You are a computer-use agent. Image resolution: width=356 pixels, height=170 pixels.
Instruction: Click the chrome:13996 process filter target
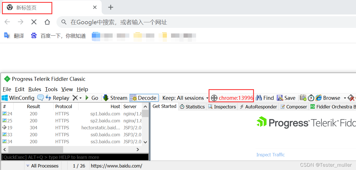[232, 98]
